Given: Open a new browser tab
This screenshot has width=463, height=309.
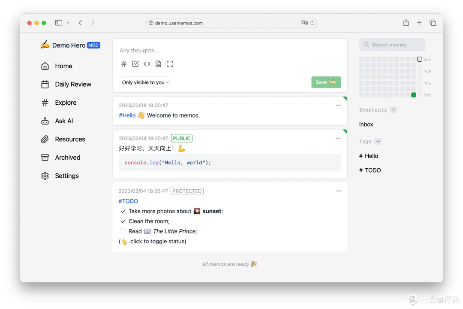Looking at the screenshot, I should (x=419, y=23).
